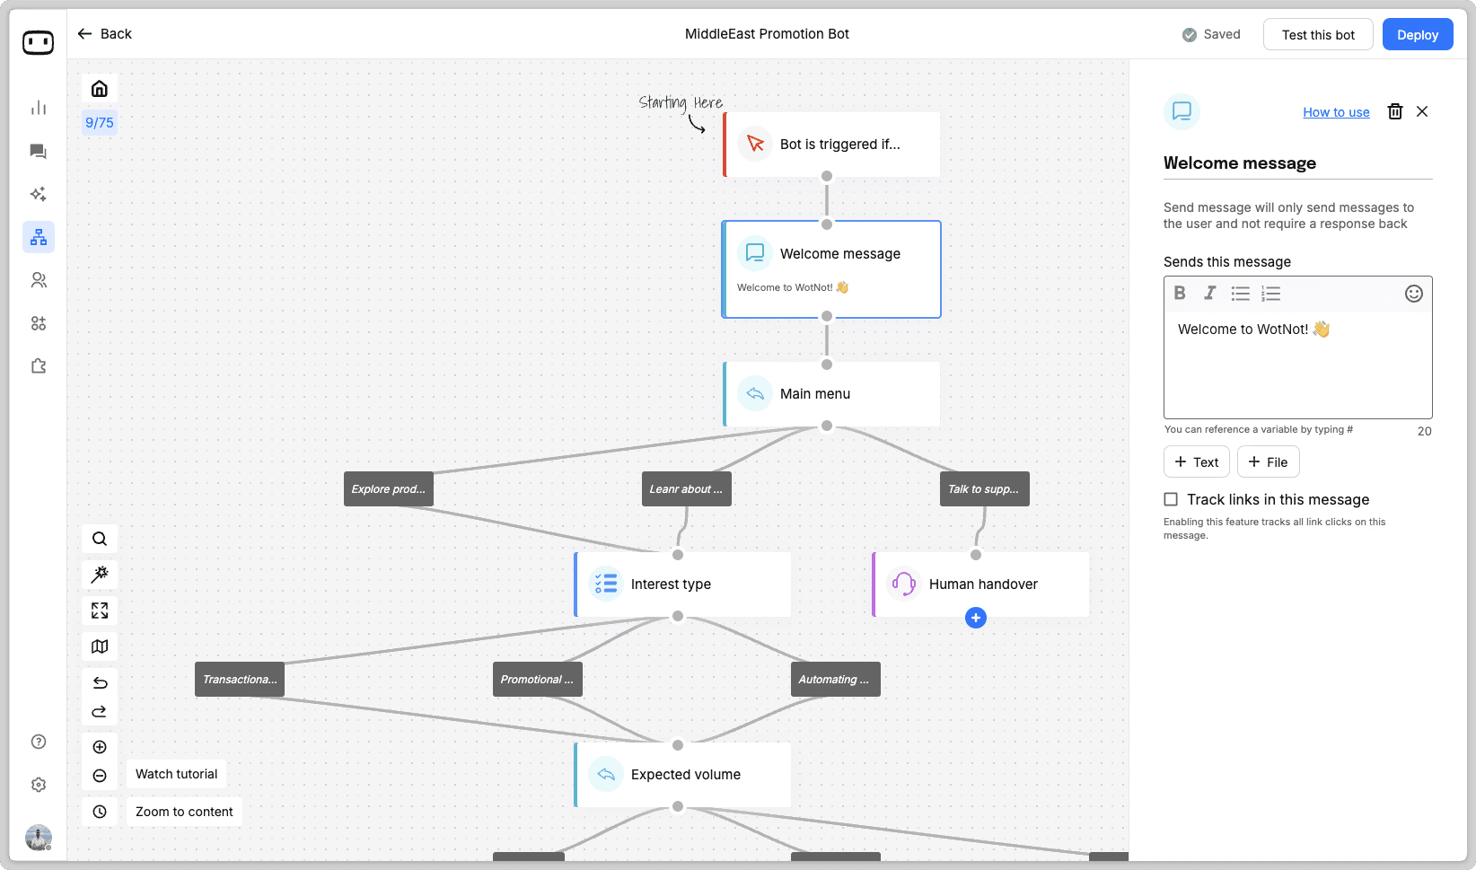1476x870 pixels.
Task: Toggle bold formatting in message editor
Action: coord(1180,293)
